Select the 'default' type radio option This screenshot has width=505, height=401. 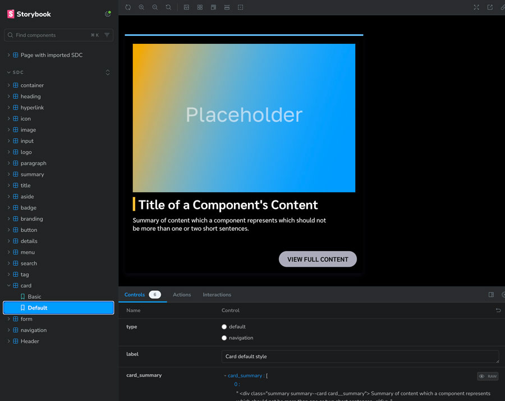(x=224, y=327)
